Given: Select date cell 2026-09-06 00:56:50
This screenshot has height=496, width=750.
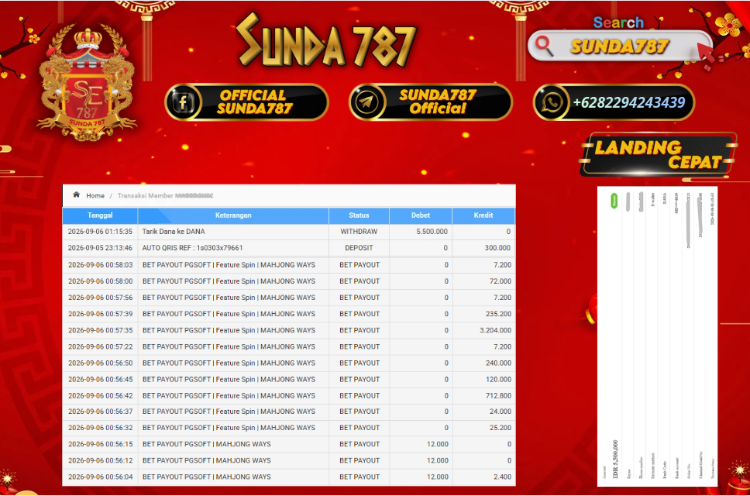Looking at the screenshot, I should tap(100, 363).
